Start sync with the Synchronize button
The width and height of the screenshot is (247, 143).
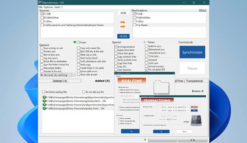click(x=192, y=52)
